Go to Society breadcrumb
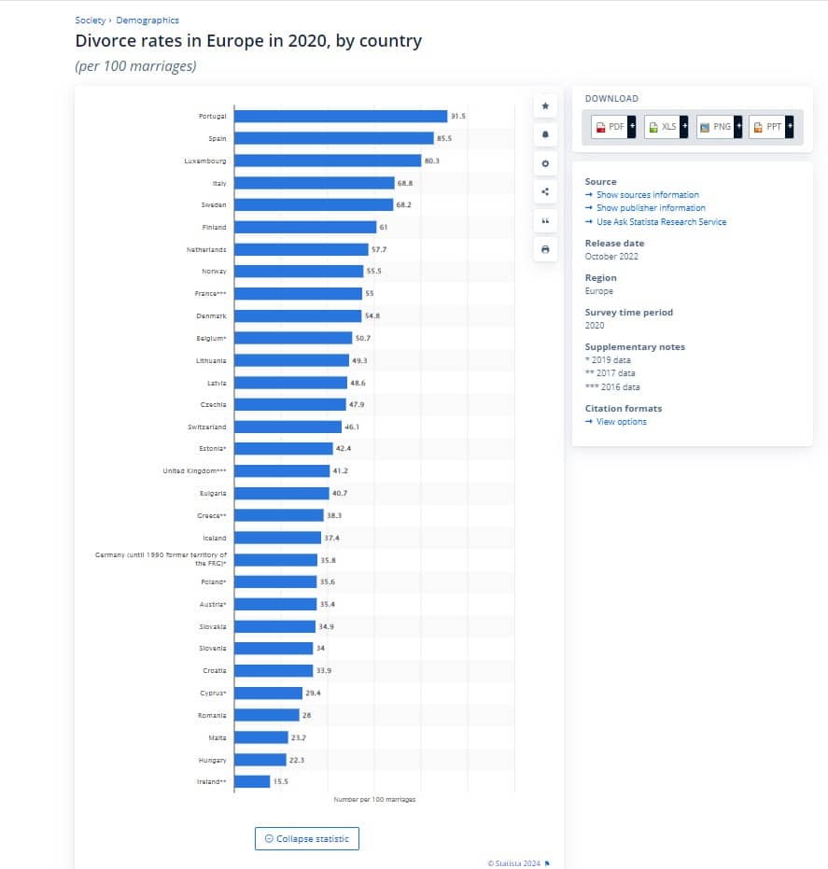Viewport: 828px width, 869px height. point(90,21)
